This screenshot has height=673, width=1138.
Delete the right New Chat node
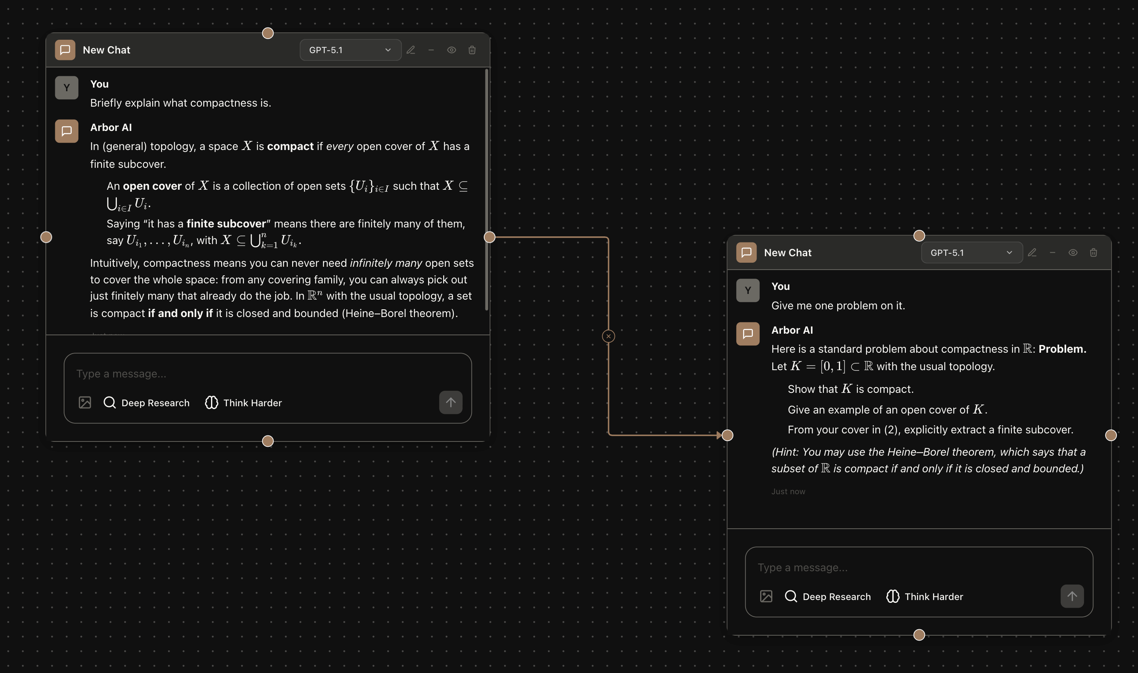1093,253
